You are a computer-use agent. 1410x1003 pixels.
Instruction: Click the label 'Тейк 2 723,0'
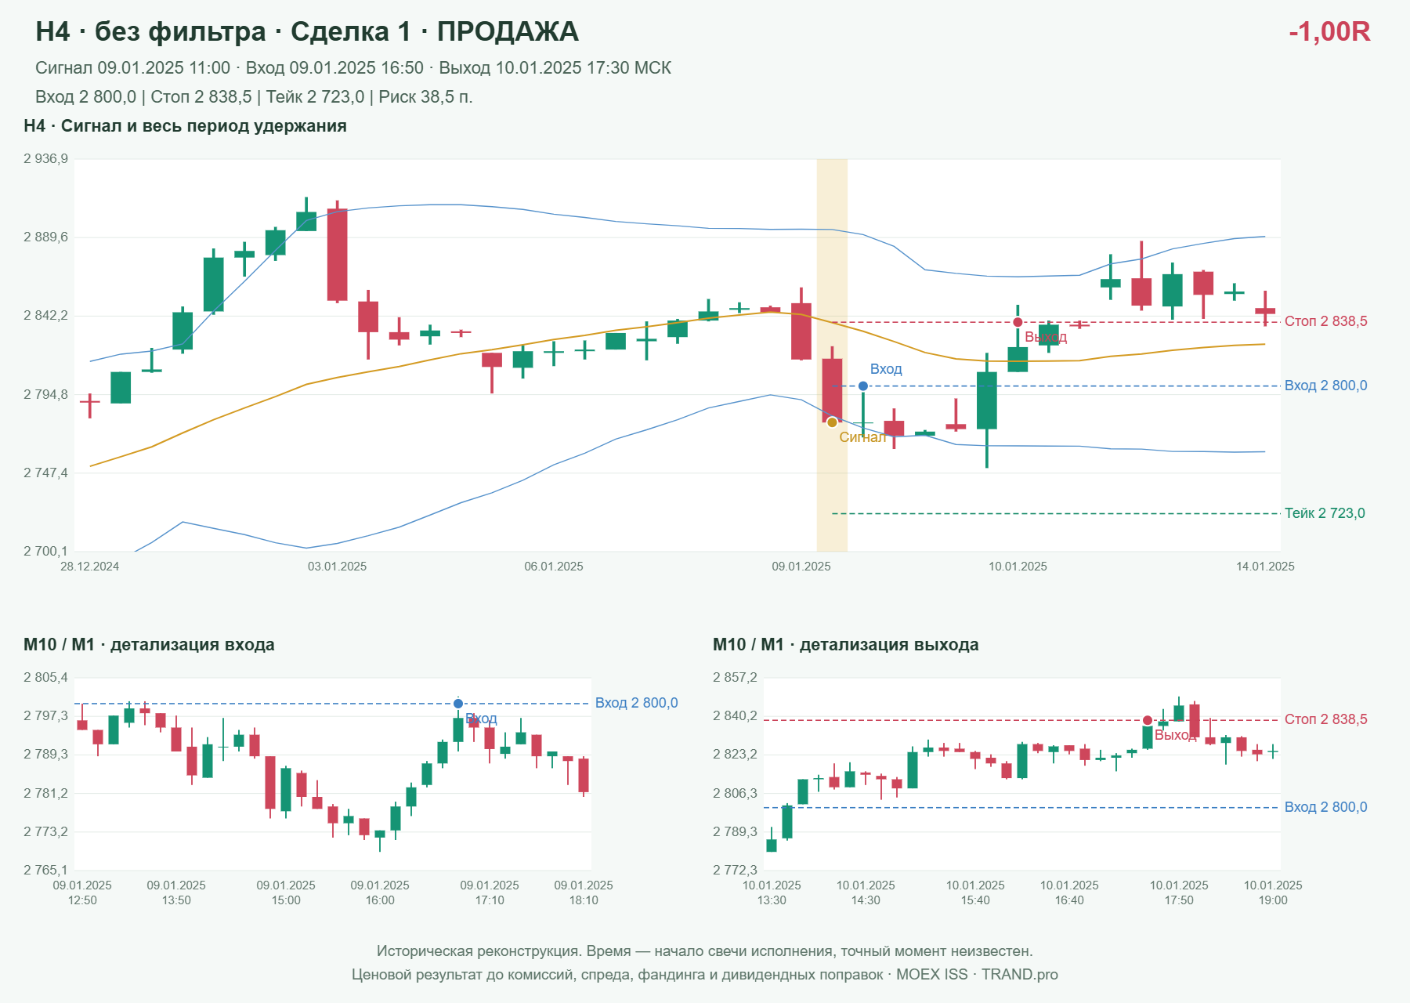click(x=1325, y=513)
